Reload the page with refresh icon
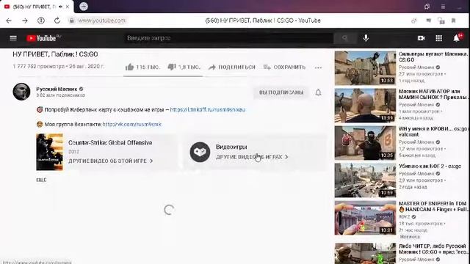The width and height of the screenshot is (470, 264). pyautogui.click(x=57, y=21)
